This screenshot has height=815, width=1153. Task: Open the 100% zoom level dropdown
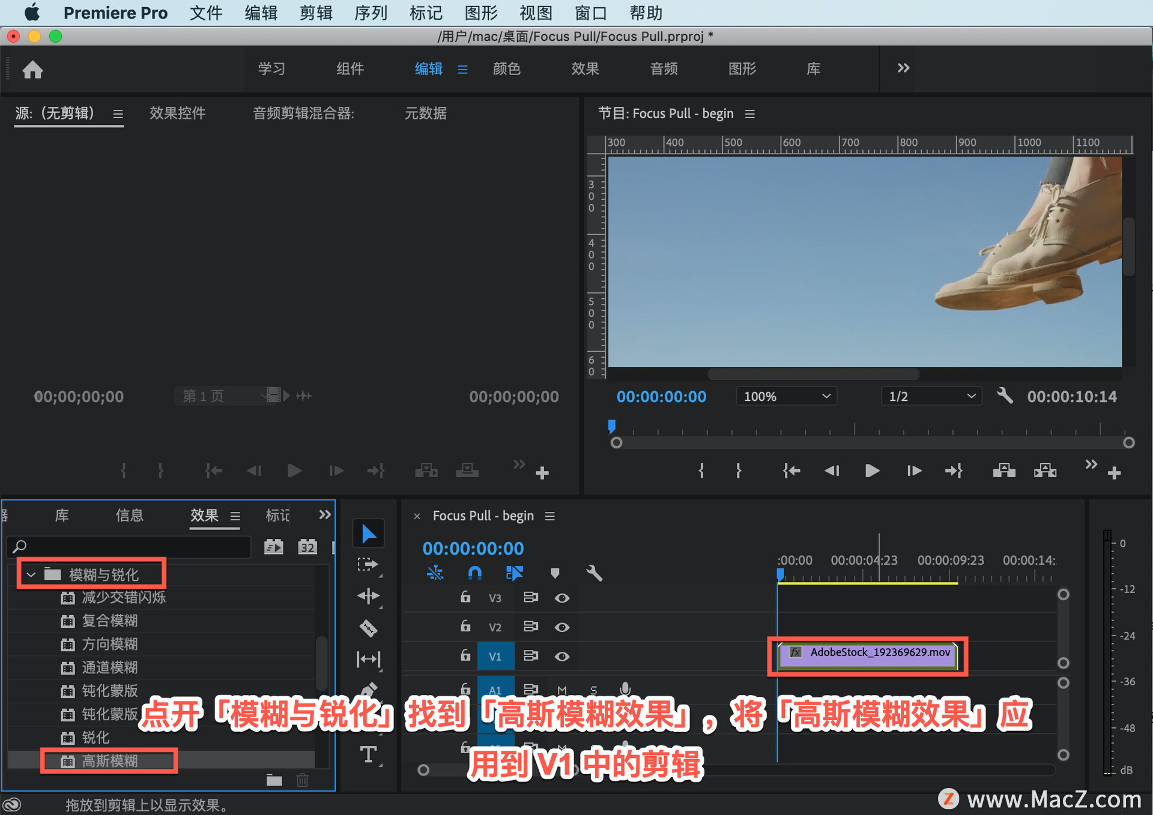pyautogui.click(x=787, y=396)
